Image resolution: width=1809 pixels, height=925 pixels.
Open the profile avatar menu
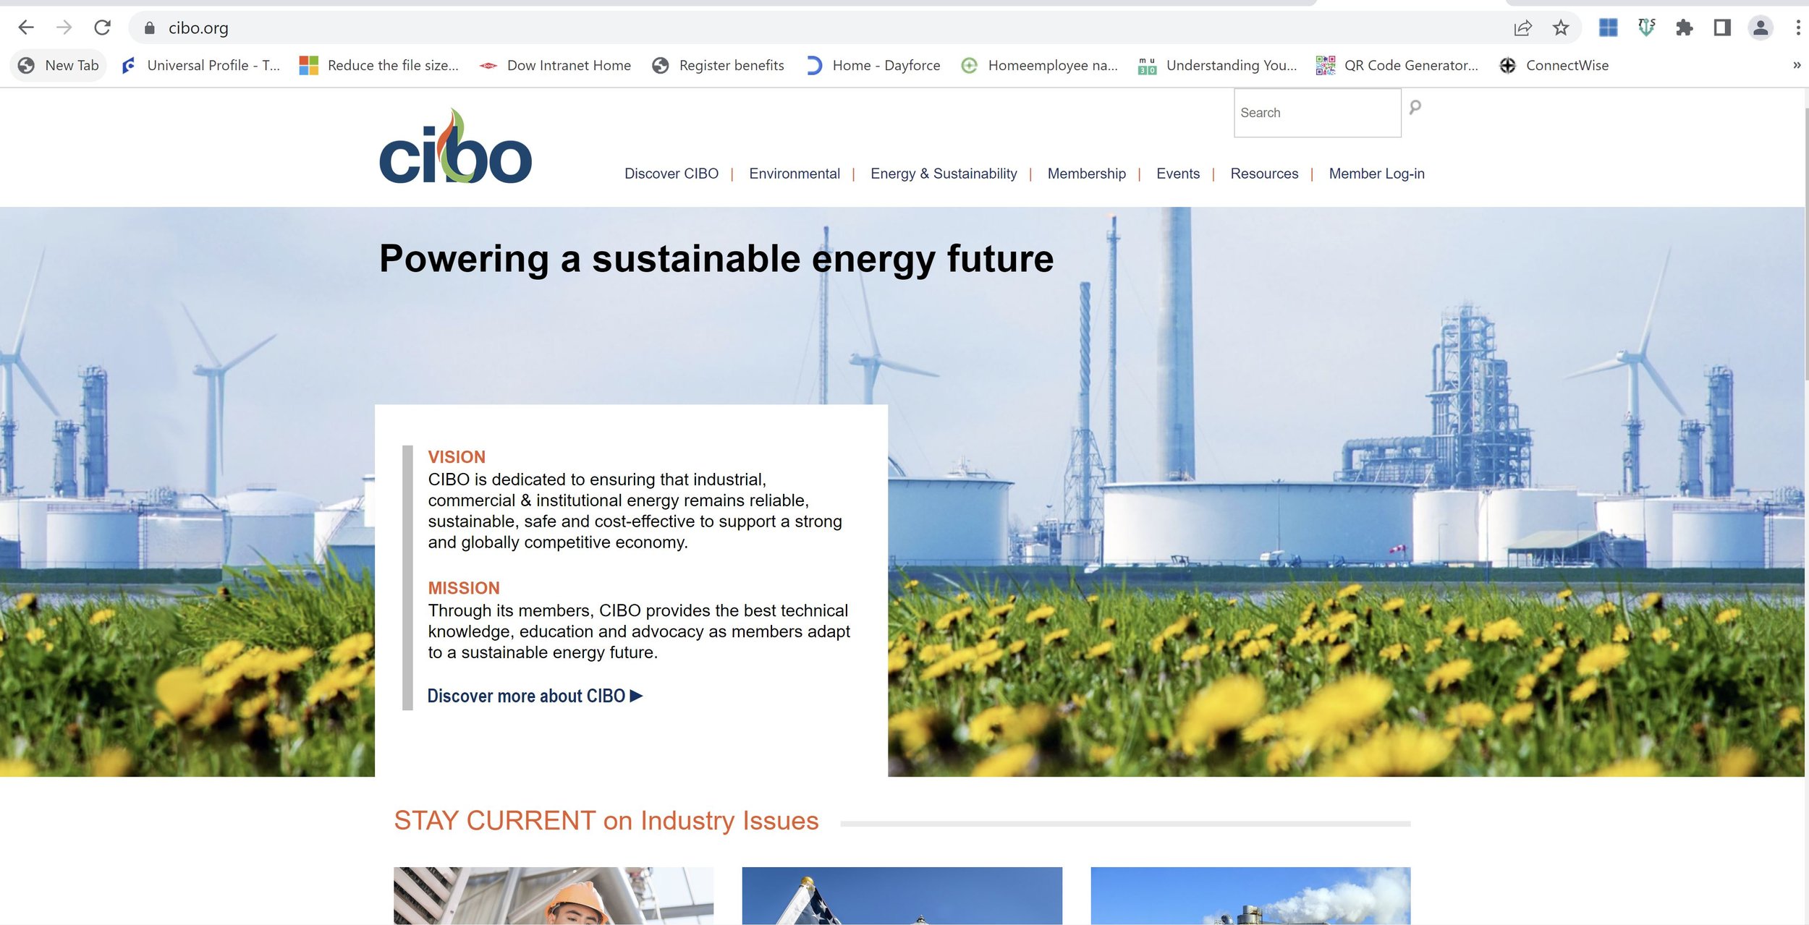pyautogui.click(x=1761, y=27)
